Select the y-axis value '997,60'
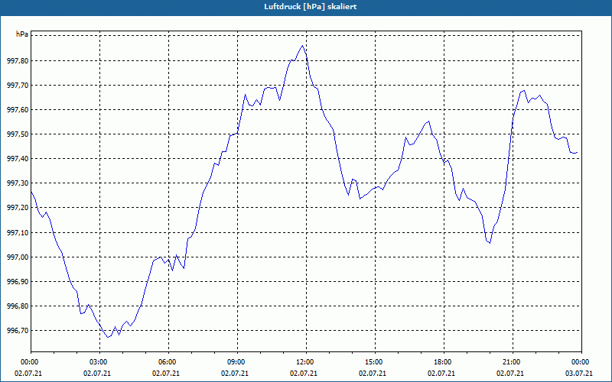 [x=18, y=110]
